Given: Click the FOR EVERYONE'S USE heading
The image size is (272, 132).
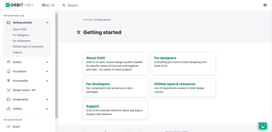Looking at the screenshot, I should [x=14, y=16].
